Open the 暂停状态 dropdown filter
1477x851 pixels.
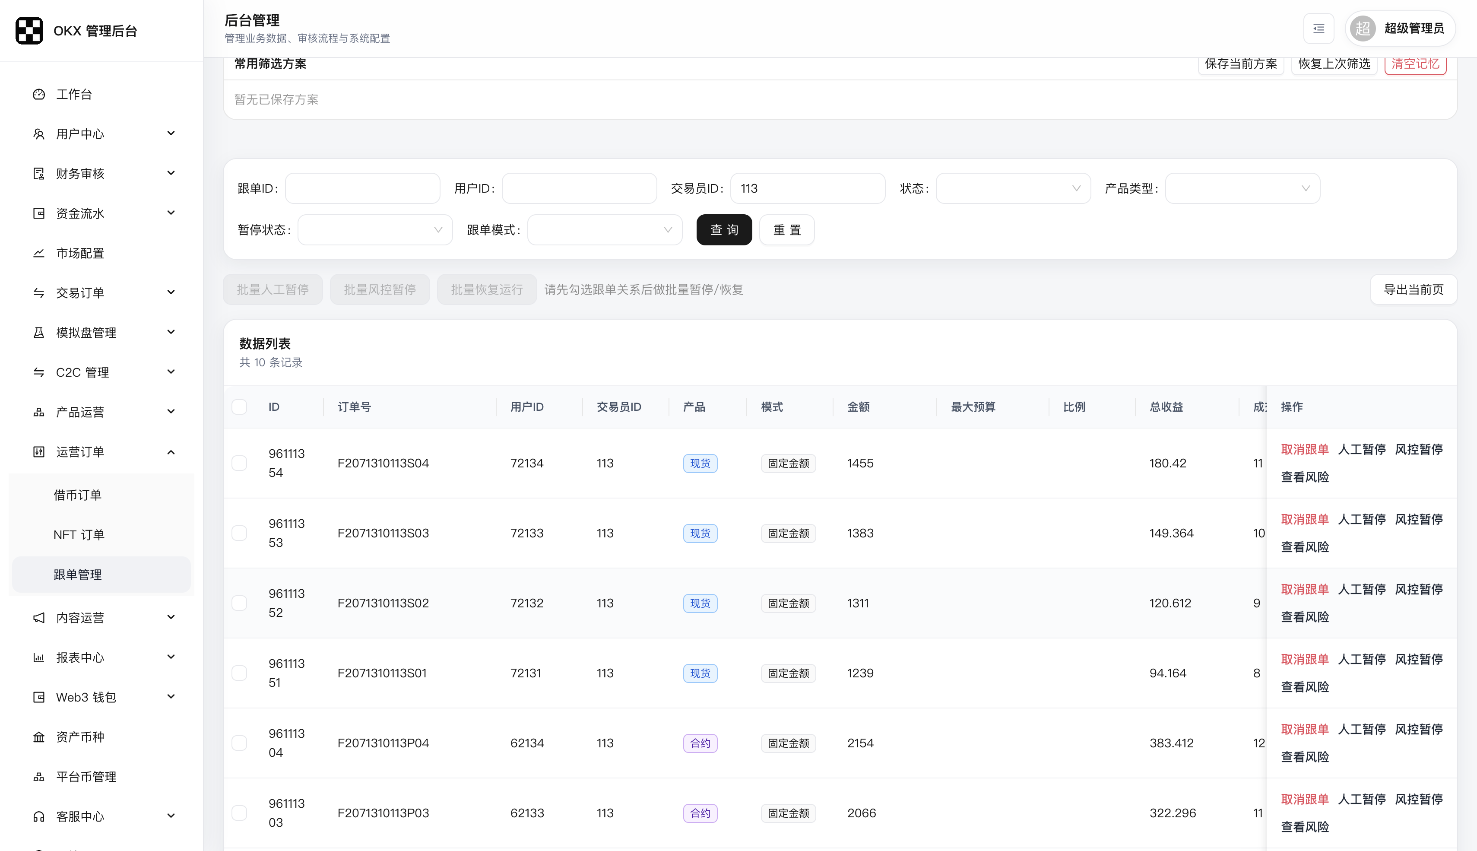(x=375, y=230)
